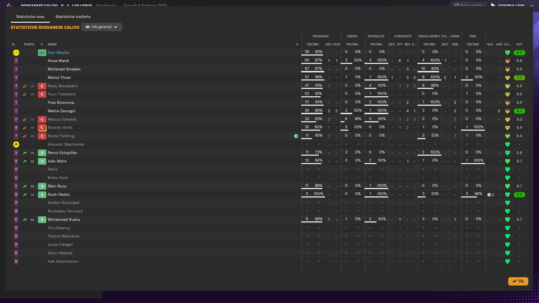Viewport: 539px width, 303px height.
Task: Click the PASSAGGI column group header
Action: point(320,36)
